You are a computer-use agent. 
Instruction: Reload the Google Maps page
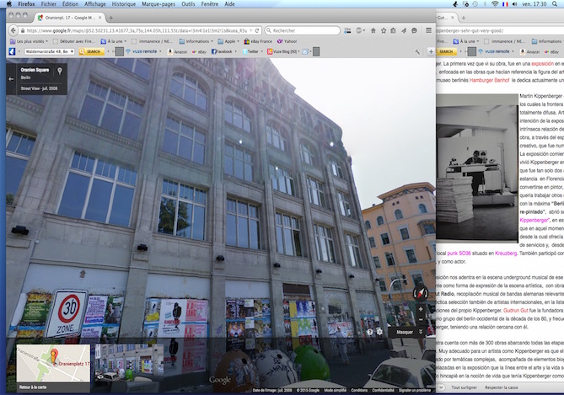pyautogui.click(x=257, y=30)
